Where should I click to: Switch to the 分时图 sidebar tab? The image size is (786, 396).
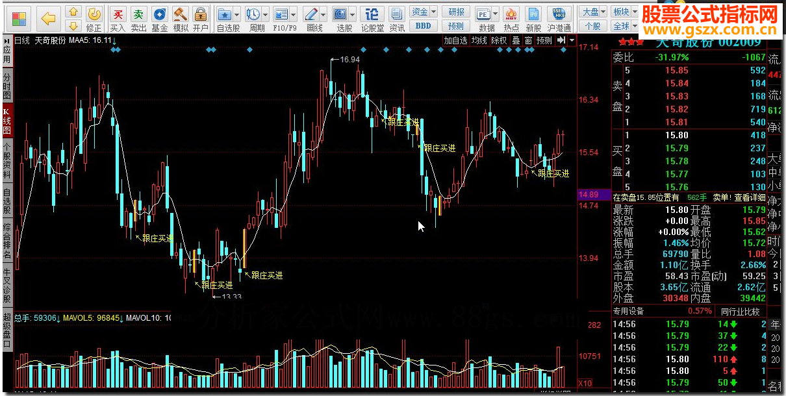pyautogui.click(x=6, y=86)
